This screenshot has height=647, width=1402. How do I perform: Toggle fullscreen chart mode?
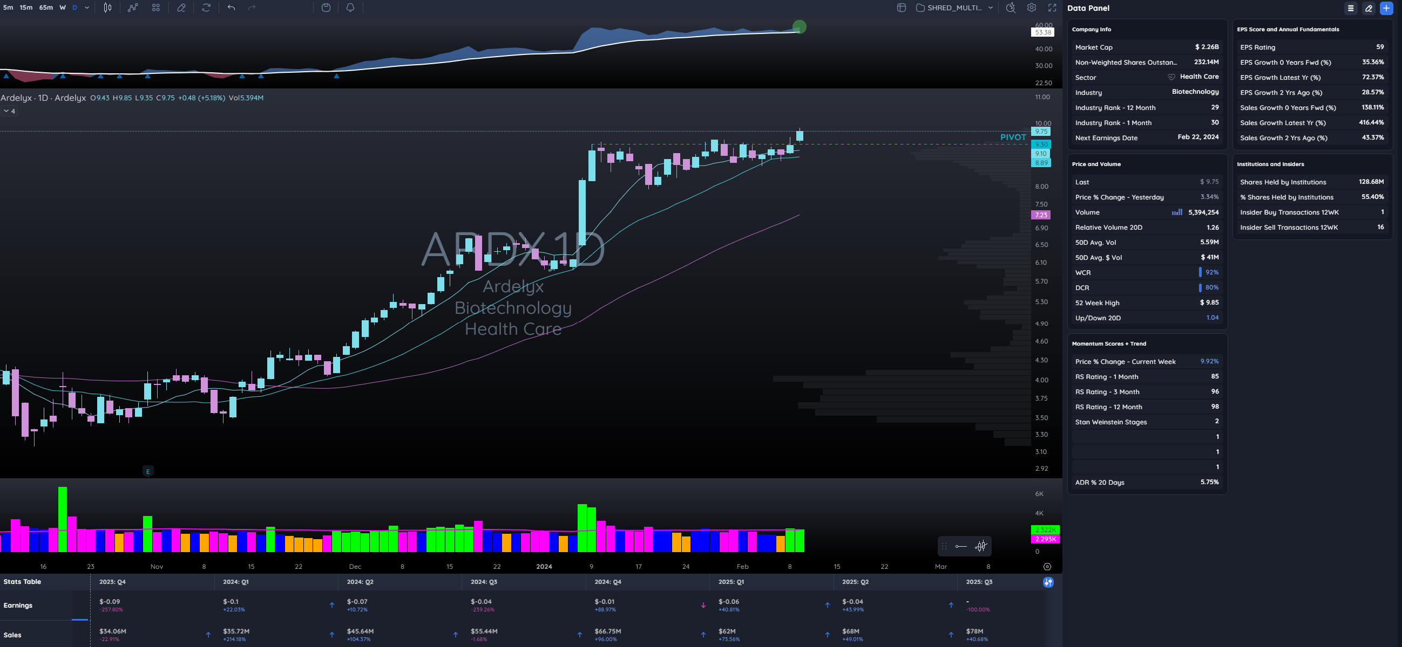[1052, 8]
